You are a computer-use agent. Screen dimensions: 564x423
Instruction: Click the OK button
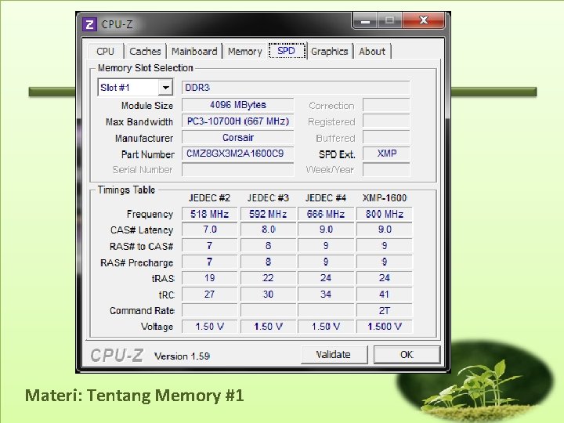coord(407,355)
